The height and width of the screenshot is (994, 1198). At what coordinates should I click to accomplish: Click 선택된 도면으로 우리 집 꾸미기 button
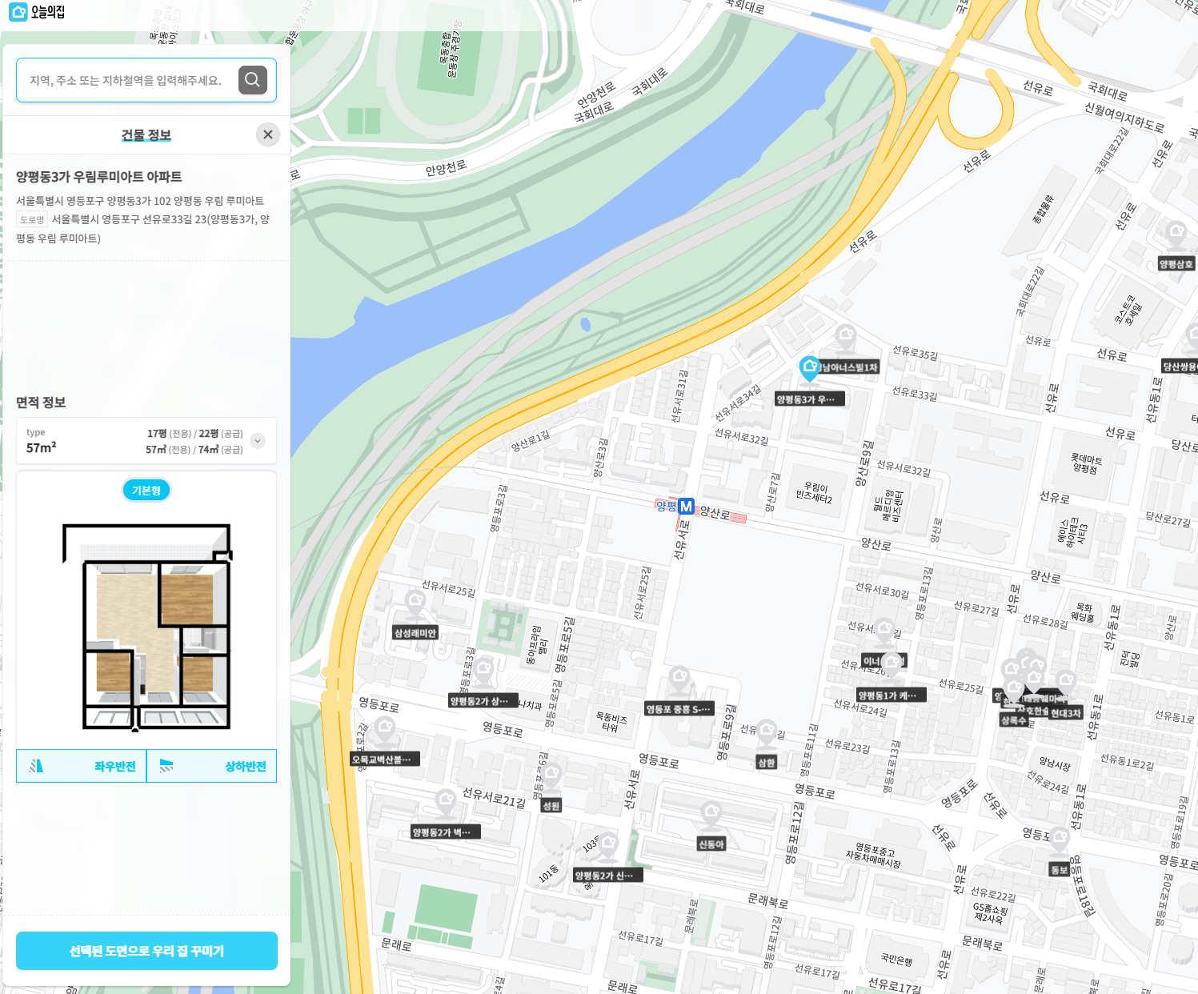(x=146, y=951)
